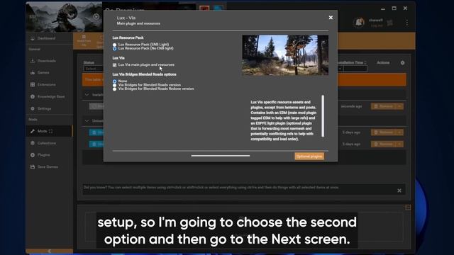The height and width of the screenshot is (255, 454).
Task: Click the play button on game banner
Action: pos(96,16)
